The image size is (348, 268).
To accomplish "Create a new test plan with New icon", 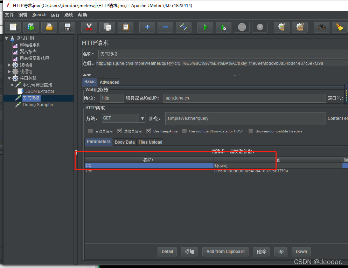I will point(13,27).
